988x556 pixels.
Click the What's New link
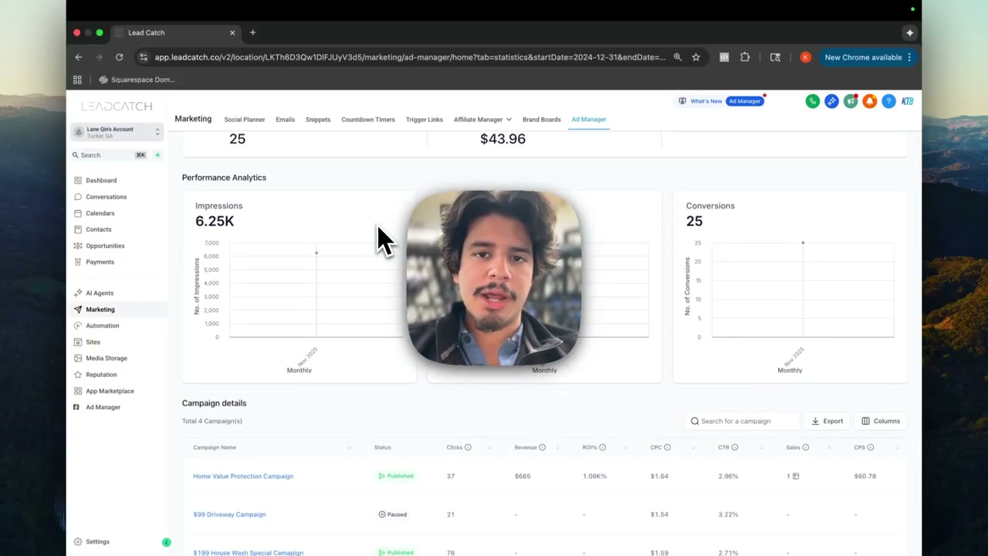705,101
